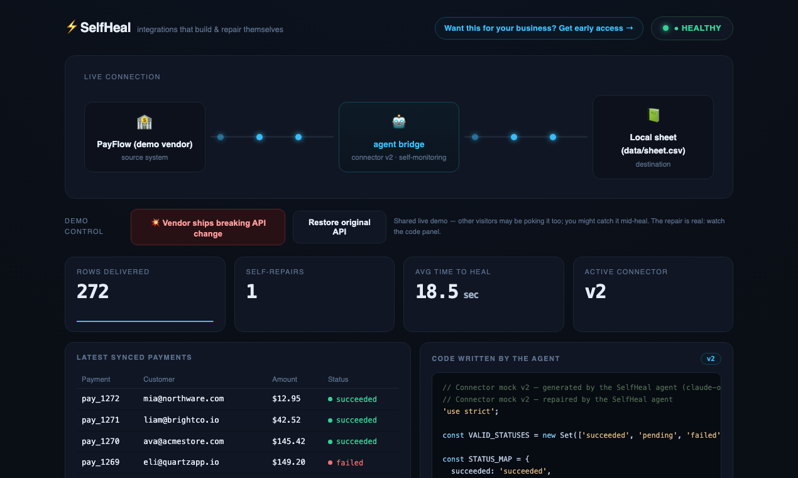Click the red failed status dot for pay_1269
Viewport: 798px width, 478px height.
[x=331, y=463]
